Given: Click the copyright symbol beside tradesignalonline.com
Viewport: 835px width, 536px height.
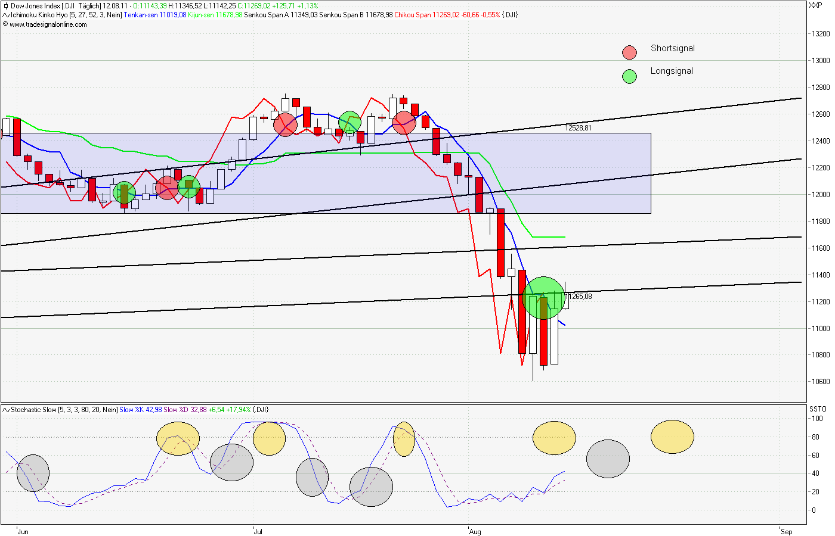Looking at the screenshot, I should point(5,25).
